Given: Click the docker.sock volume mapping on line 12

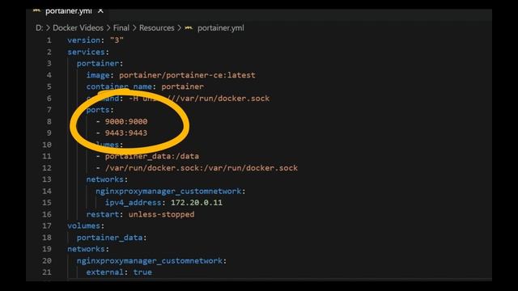Looking at the screenshot, I should [x=202, y=168].
